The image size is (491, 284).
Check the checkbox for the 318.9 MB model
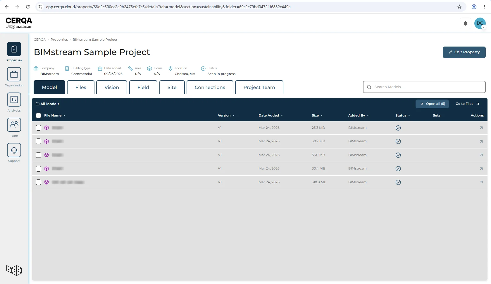coord(38,182)
